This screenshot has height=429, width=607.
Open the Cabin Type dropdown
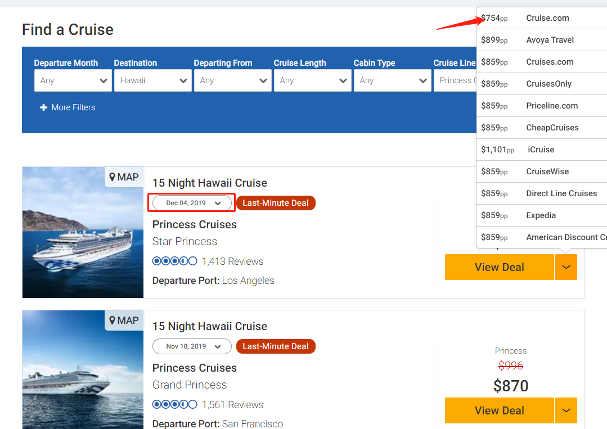pos(393,80)
